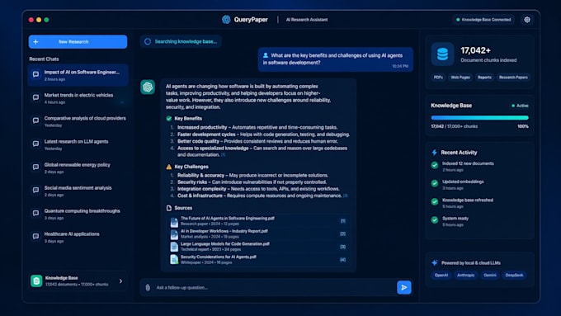The width and height of the screenshot is (561, 316).
Task: Open Global renewable energy policy chat
Action: click(x=78, y=167)
